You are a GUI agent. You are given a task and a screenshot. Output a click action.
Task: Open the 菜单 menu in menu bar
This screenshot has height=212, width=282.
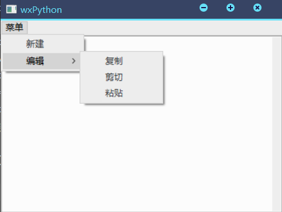[x=14, y=28]
